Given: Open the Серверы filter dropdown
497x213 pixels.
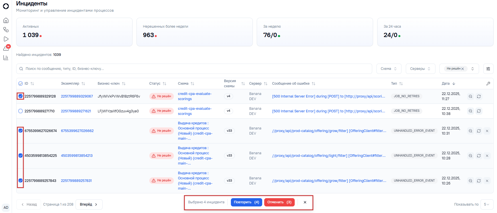Looking at the screenshot, I should [x=420, y=69].
